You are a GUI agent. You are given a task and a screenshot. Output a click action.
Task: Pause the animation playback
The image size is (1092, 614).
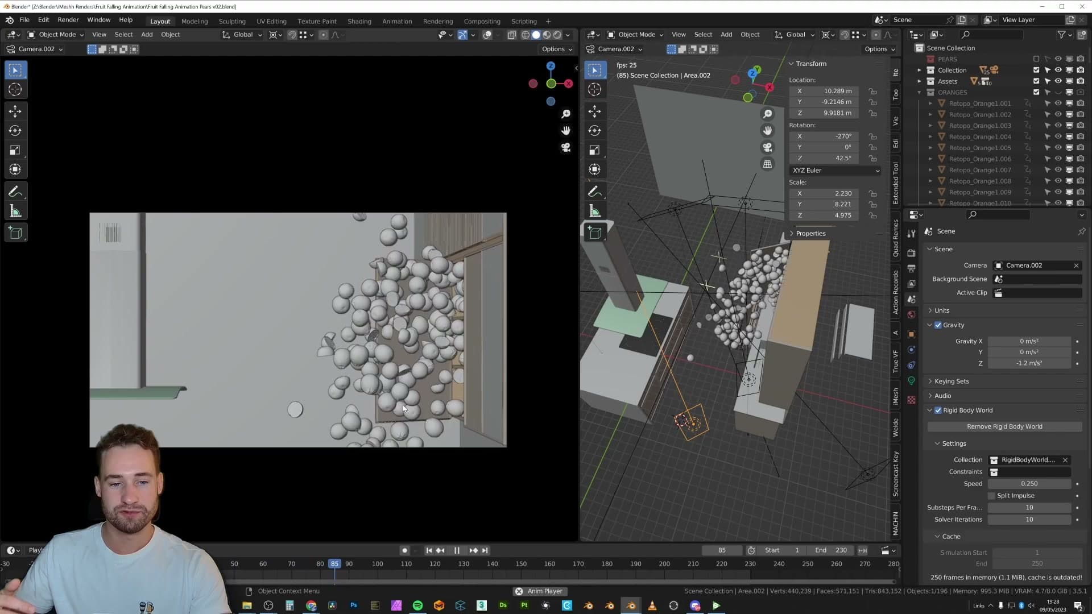457,550
